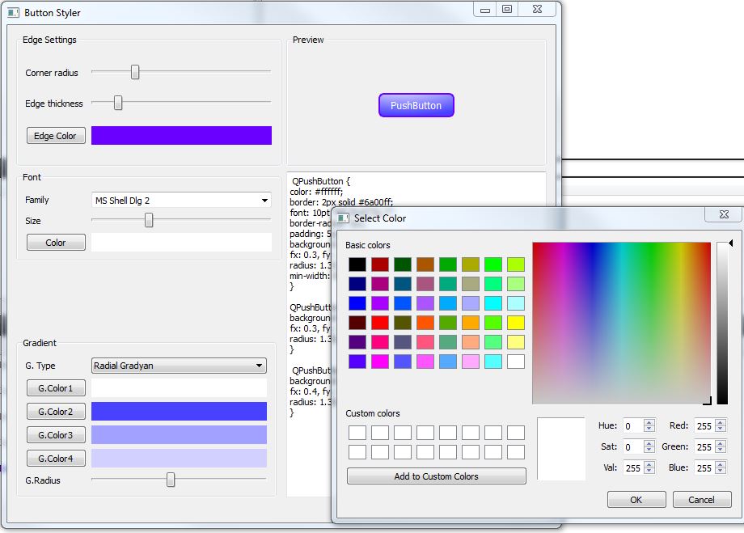Open the Font Family dropdown

(x=178, y=200)
